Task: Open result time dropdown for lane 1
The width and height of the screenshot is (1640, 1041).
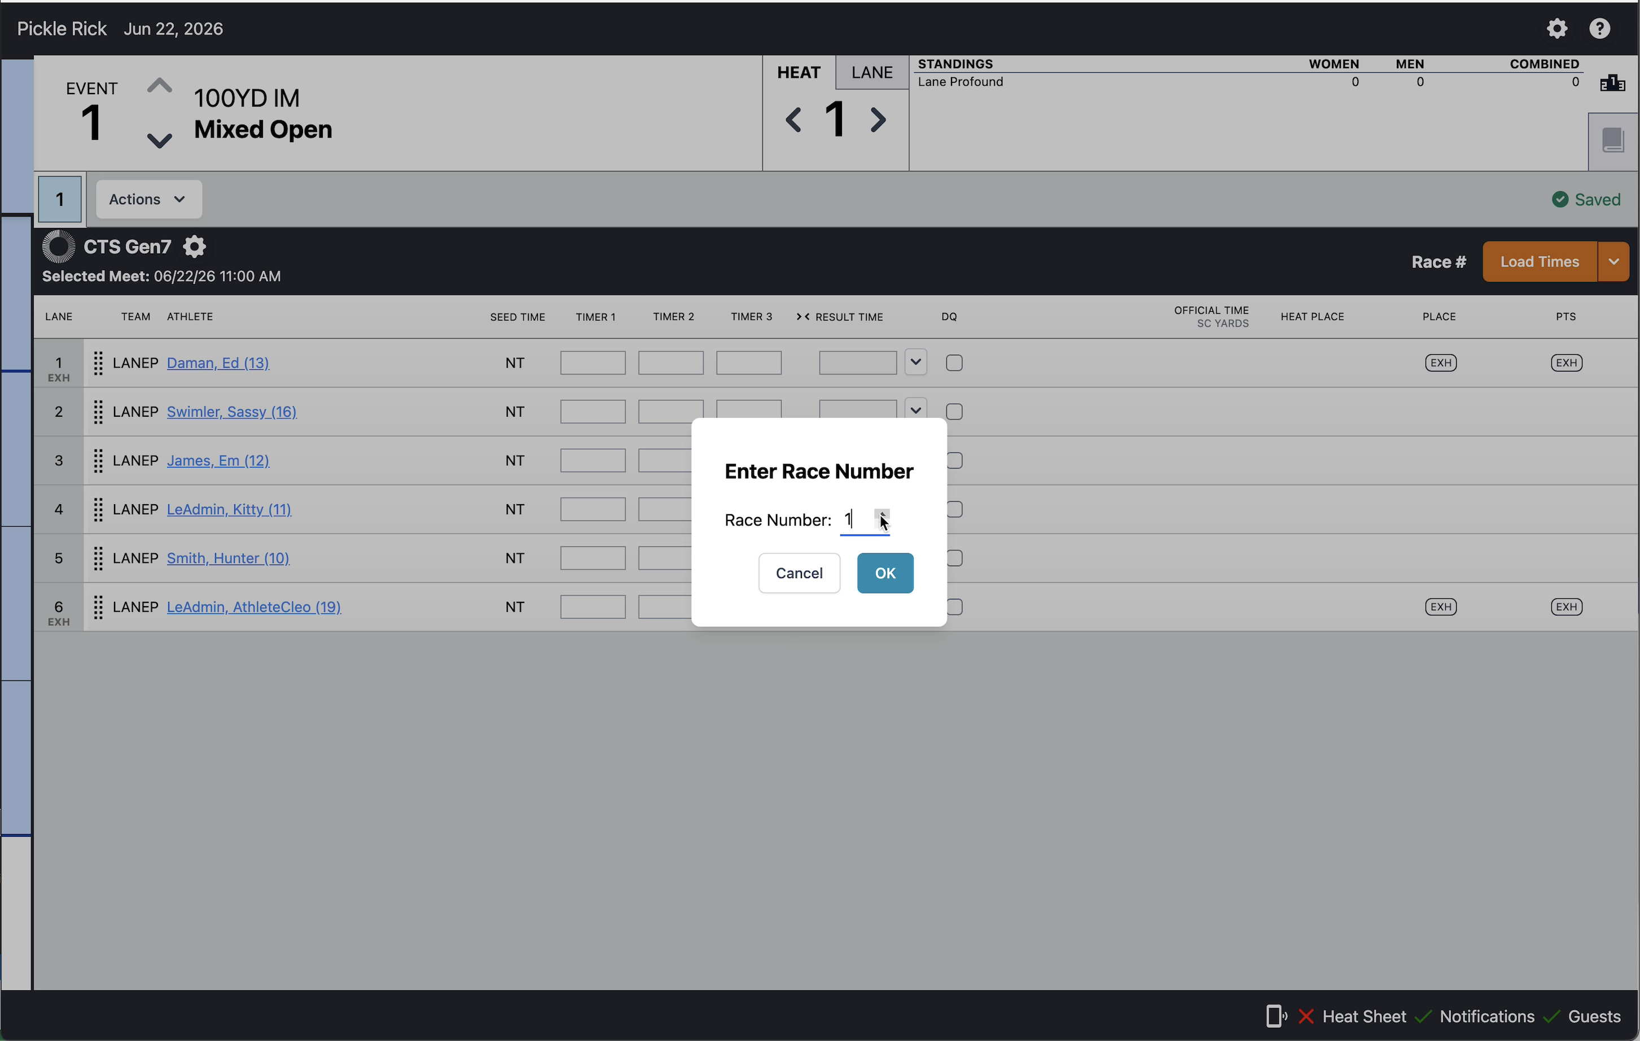Action: point(915,362)
